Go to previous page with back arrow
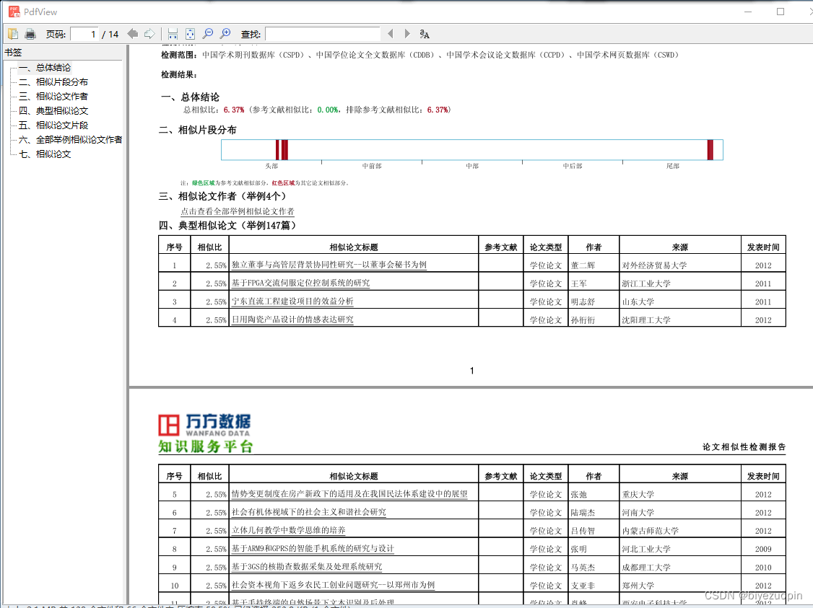This screenshot has width=813, height=608. 132,33
